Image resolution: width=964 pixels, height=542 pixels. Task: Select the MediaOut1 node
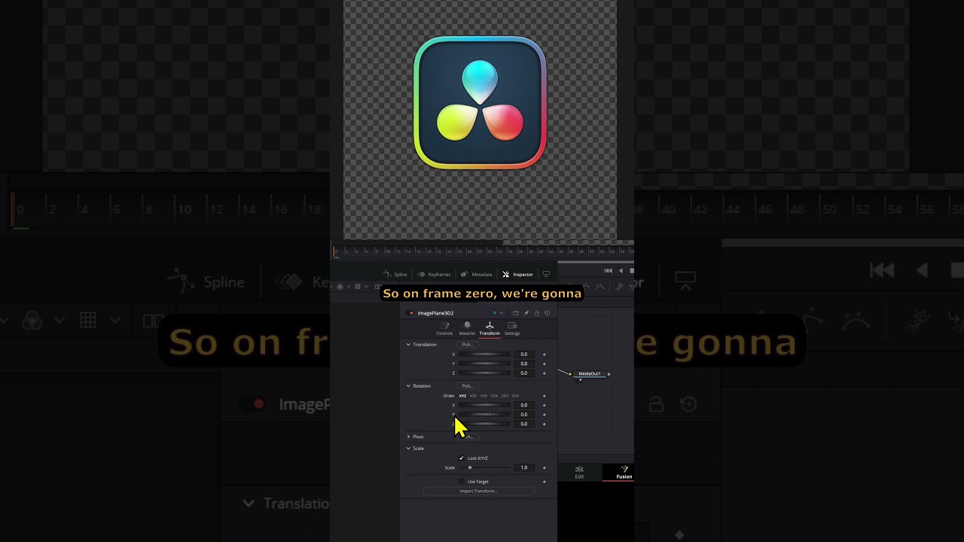tap(590, 373)
